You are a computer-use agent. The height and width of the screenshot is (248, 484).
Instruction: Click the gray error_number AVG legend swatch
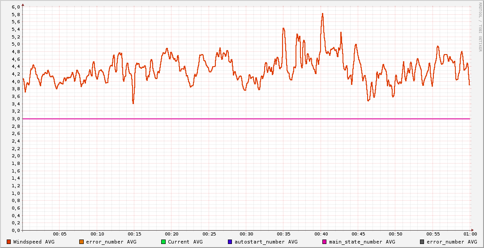[x=422, y=242]
